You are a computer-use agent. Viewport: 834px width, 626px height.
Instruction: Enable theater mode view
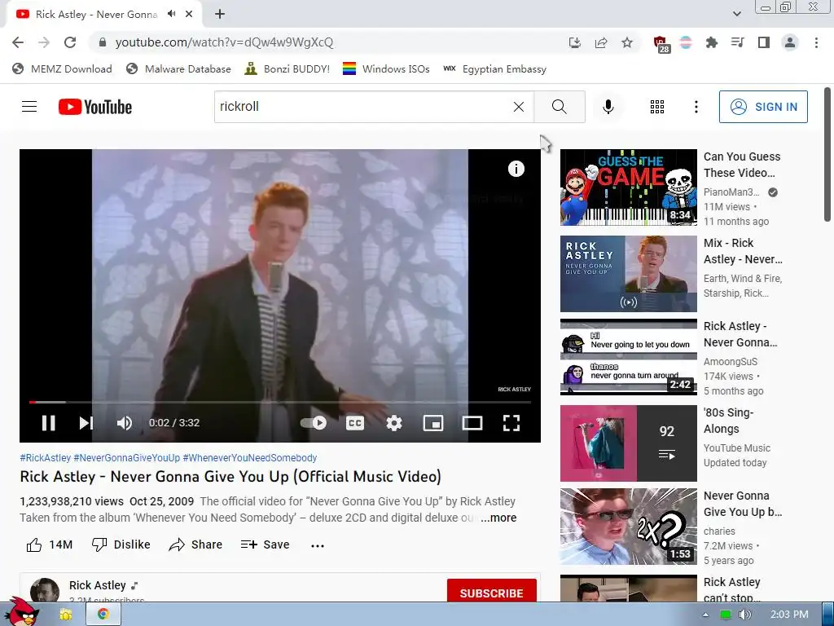pyautogui.click(x=472, y=423)
